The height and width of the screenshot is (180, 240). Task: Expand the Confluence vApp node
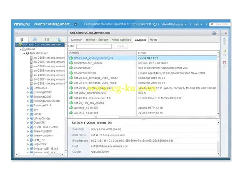point(28,88)
